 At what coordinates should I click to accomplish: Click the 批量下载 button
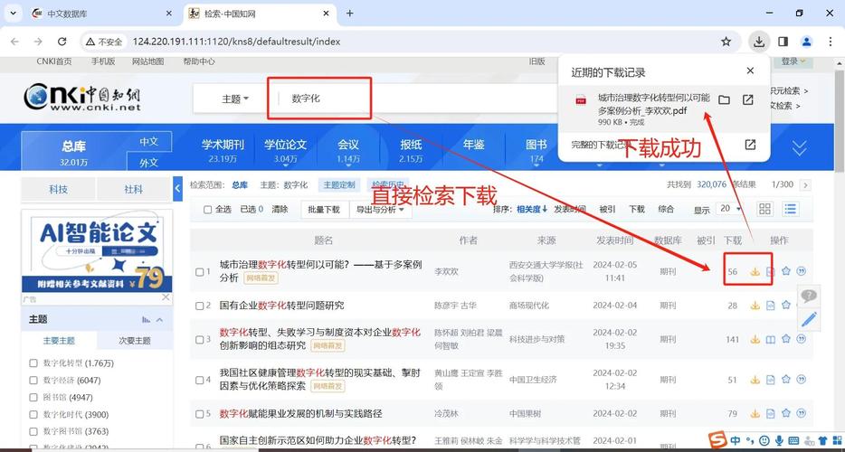pyautogui.click(x=325, y=210)
